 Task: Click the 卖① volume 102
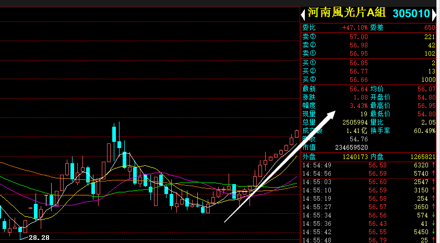click(431, 54)
